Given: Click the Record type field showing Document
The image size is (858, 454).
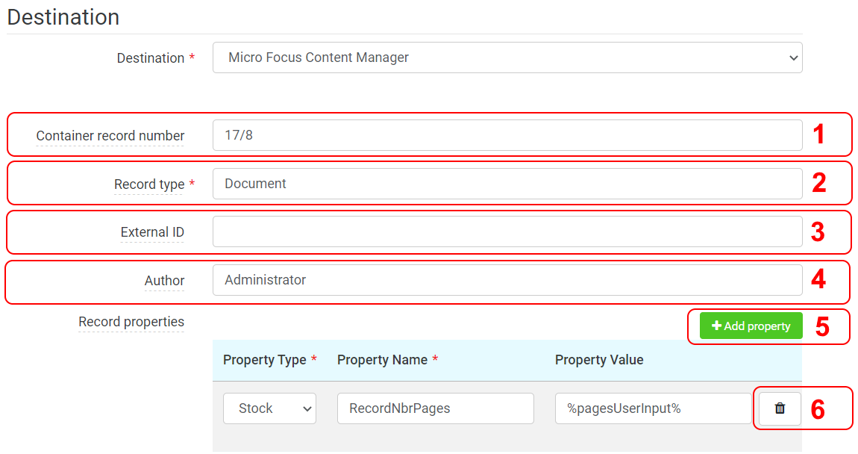Looking at the screenshot, I should tap(507, 184).
